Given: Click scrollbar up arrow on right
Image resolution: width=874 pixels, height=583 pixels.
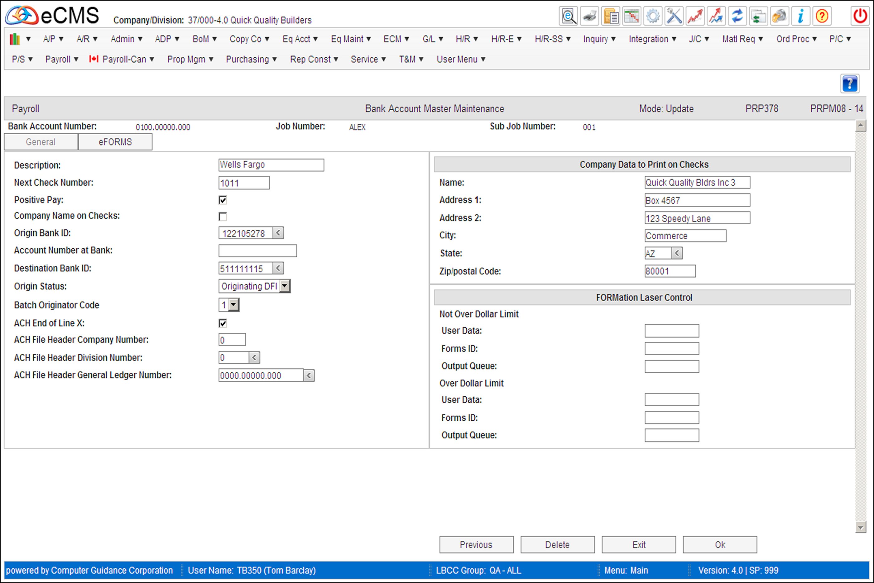Looking at the screenshot, I should click(861, 126).
